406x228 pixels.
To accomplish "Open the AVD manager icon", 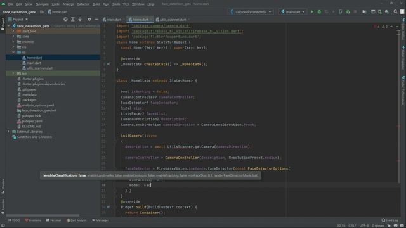I will click(x=379, y=12).
